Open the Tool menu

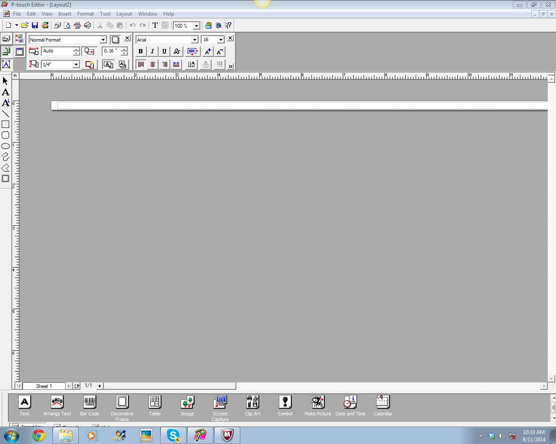click(105, 14)
